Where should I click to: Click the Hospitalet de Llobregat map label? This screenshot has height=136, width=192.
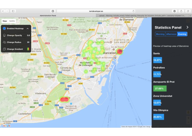click(x=85, y=64)
